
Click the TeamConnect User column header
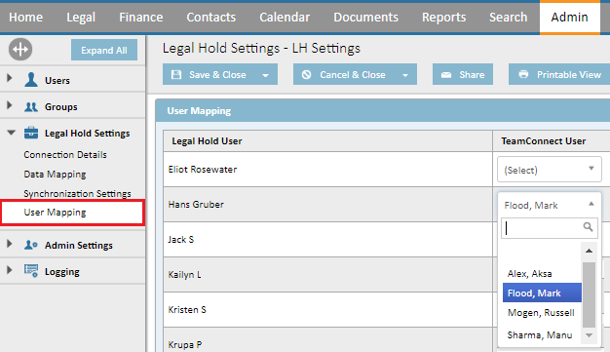(x=552, y=141)
